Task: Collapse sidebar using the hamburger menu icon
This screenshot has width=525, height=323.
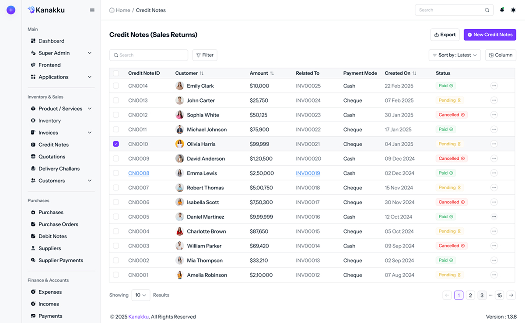Action: pos(92,10)
